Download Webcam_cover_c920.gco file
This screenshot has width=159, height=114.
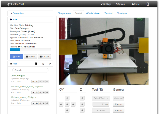[x=37, y=103]
